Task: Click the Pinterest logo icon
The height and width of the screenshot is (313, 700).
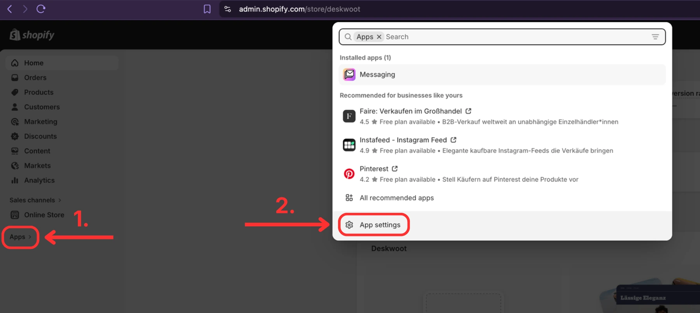Action: point(349,174)
